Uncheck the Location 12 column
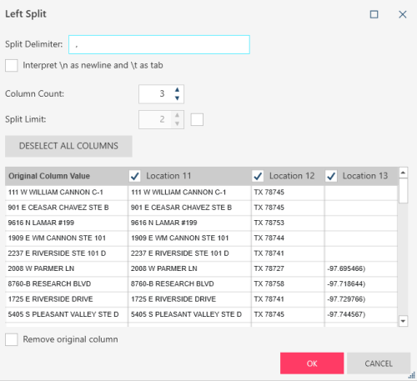Screen dimensions: 417x381 pyautogui.click(x=258, y=176)
